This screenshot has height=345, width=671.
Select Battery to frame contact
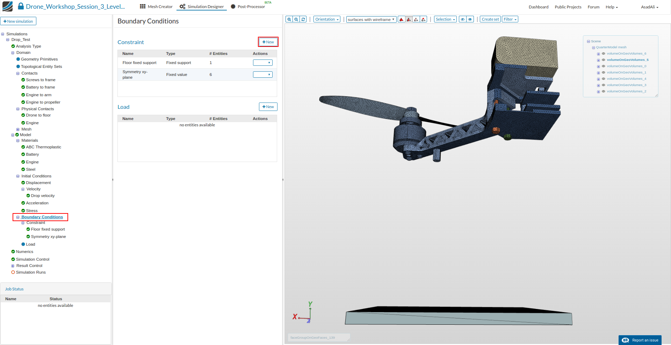click(40, 87)
